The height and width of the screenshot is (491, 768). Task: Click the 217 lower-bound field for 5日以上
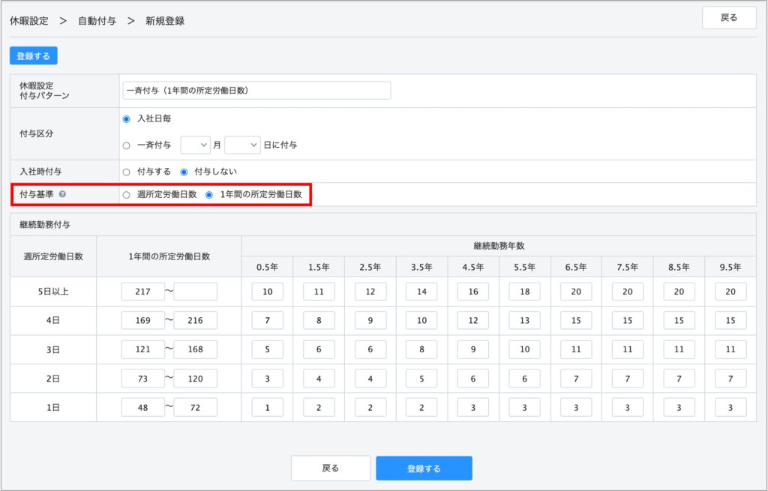point(142,292)
